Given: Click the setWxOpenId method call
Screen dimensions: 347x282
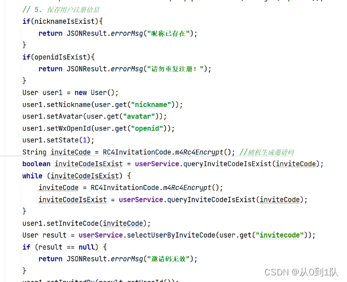Looking at the screenshot, I should coord(69,129).
